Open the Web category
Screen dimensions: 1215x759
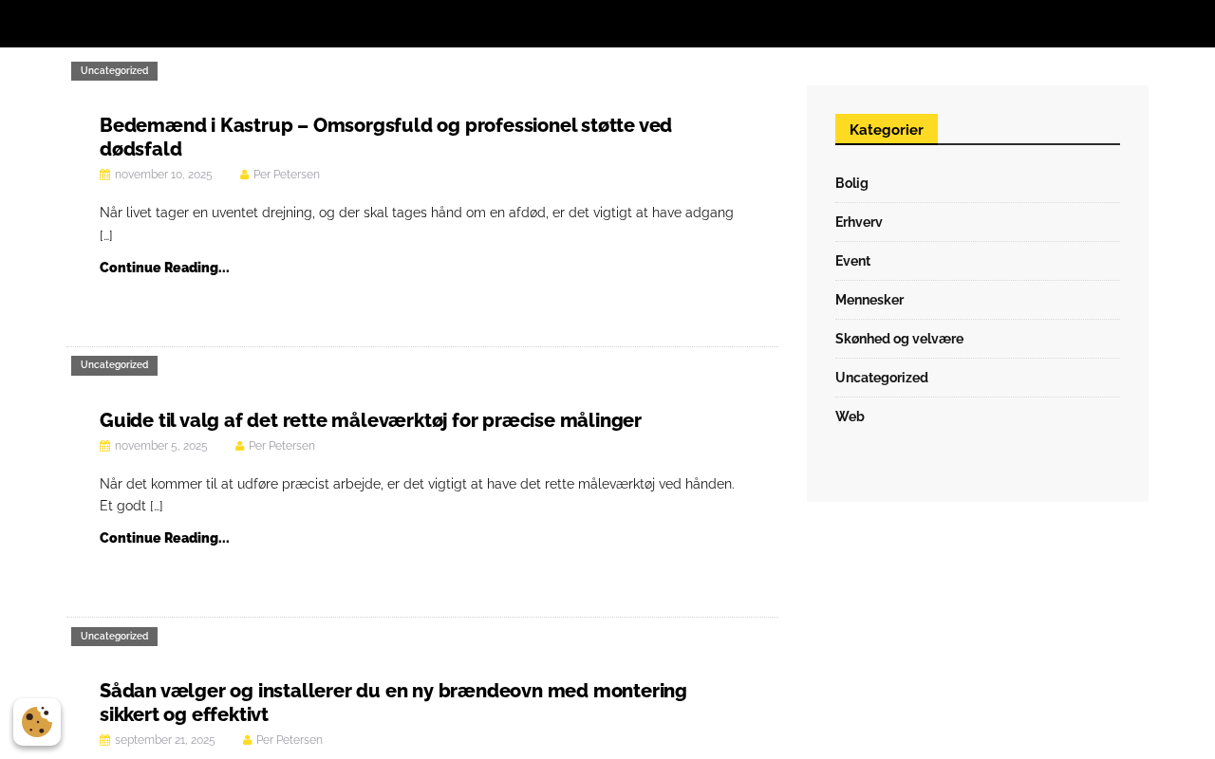click(x=850, y=417)
